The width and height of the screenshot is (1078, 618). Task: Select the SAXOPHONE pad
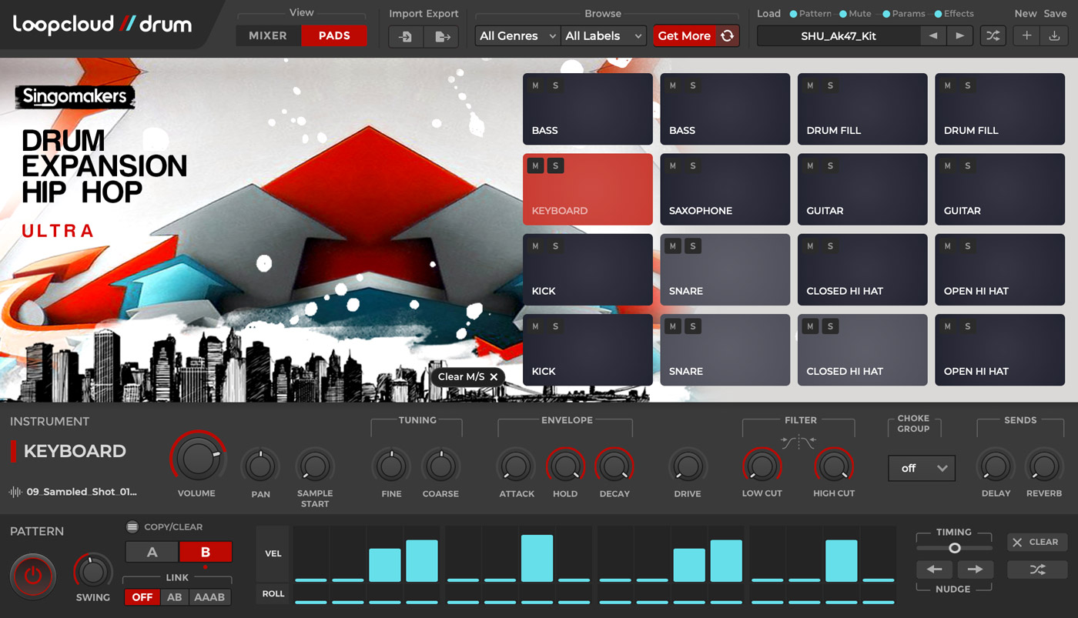pyautogui.click(x=725, y=189)
